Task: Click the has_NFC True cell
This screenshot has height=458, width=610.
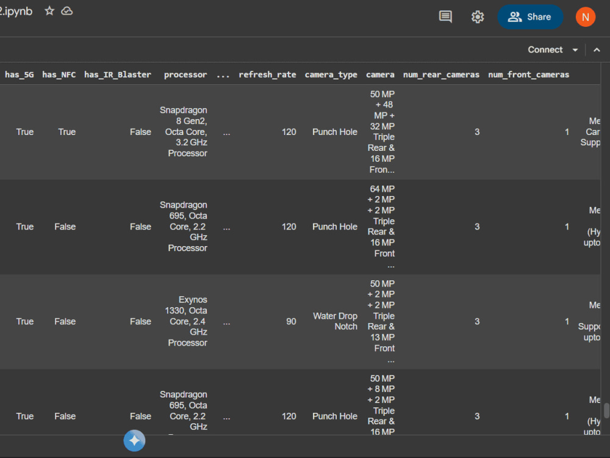Action: 67,132
